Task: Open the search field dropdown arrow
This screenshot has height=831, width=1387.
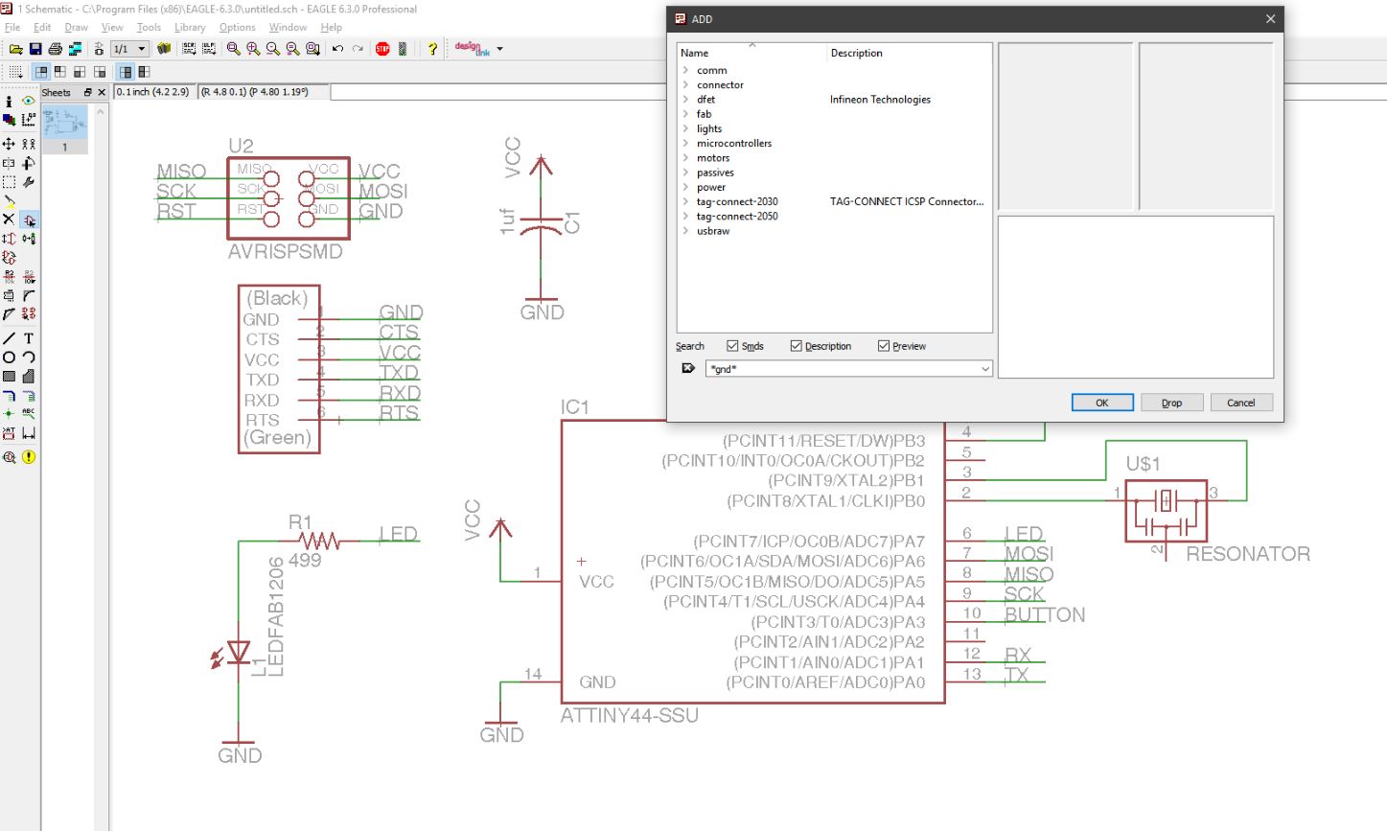Action: [x=984, y=369]
